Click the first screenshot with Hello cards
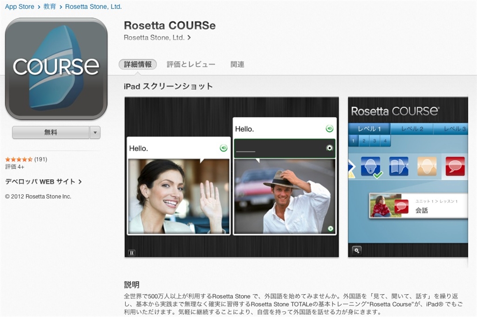 [x=232, y=177]
